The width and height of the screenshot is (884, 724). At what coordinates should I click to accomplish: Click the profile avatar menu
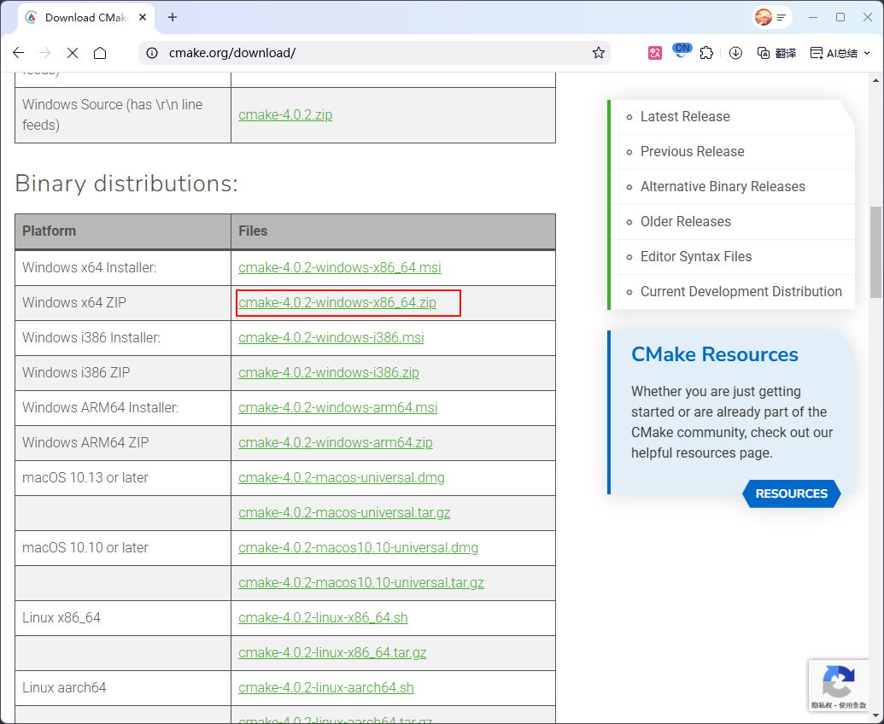(771, 17)
